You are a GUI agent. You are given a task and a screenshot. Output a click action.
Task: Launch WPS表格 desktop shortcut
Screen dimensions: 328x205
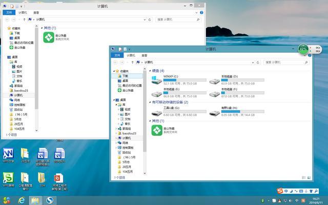pos(8,178)
